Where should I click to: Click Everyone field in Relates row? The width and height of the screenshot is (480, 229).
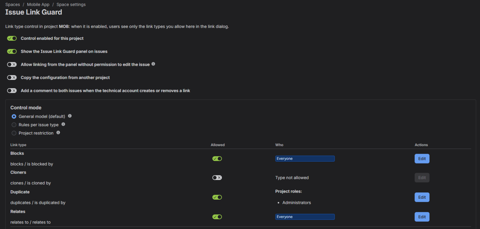pyautogui.click(x=305, y=217)
